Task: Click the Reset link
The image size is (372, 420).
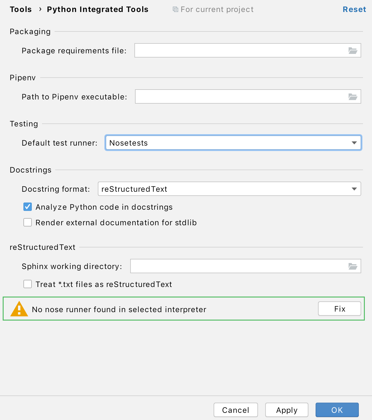Action: pyautogui.click(x=354, y=9)
